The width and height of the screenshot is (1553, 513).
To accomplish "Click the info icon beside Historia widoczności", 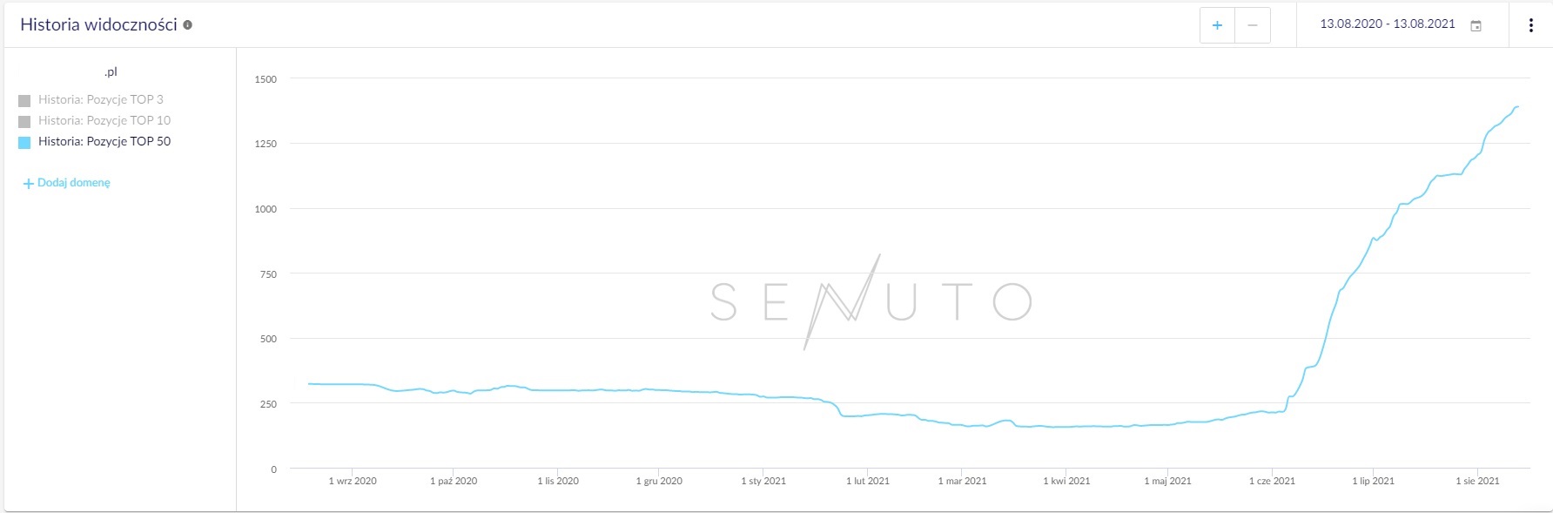I will (187, 25).
